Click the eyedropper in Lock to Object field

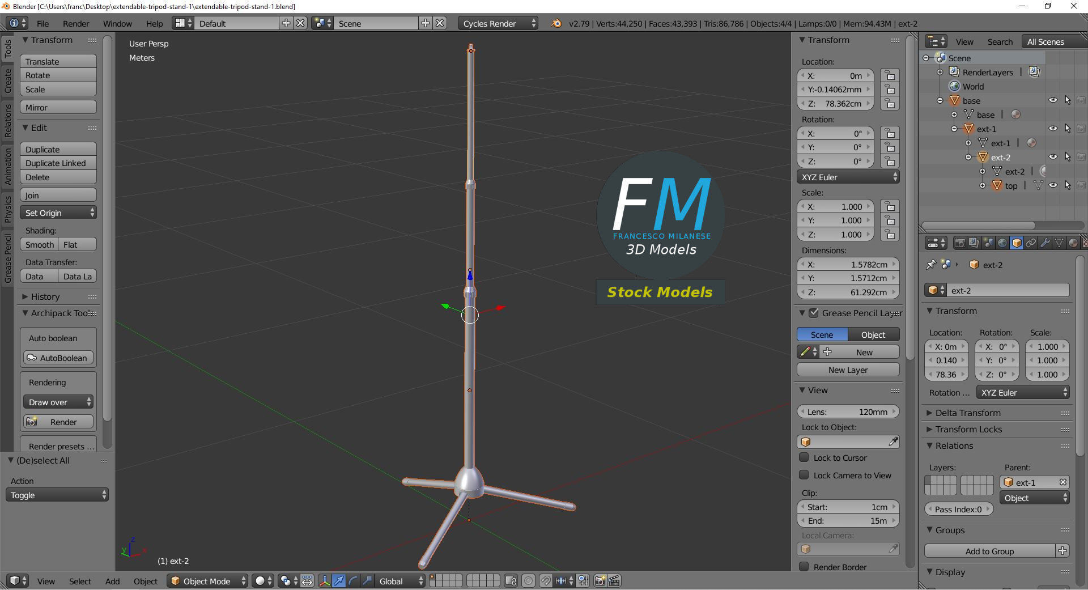(892, 442)
